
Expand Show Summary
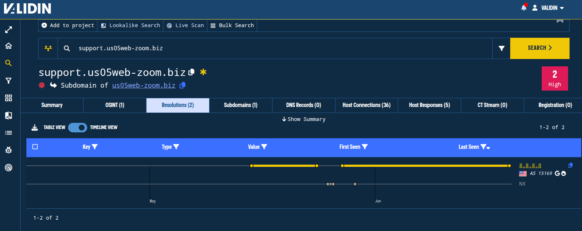tap(304, 119)
